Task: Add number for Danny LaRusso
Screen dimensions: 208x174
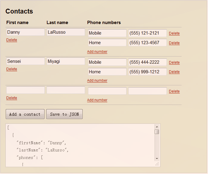Action: click(97, 52)
